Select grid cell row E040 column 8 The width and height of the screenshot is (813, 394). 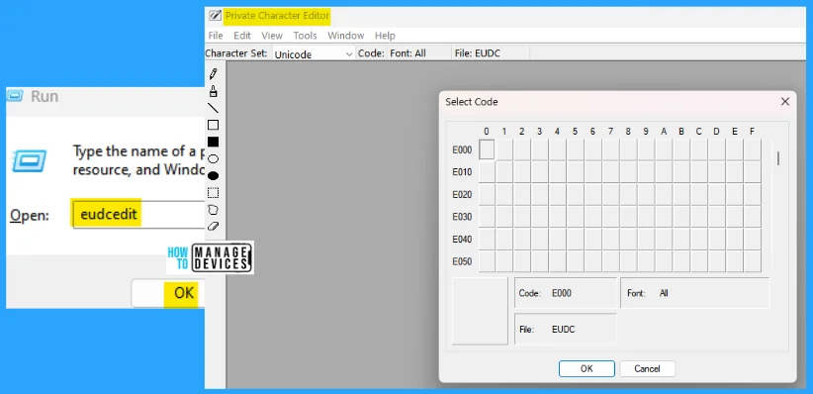coord(628,239)
